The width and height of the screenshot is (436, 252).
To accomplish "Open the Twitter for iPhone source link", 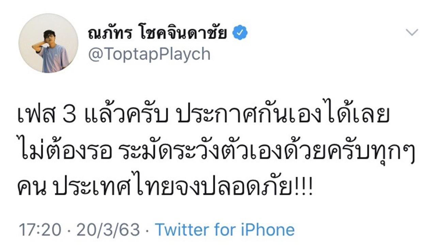I will pyautogui.click(x=225, y=230).
